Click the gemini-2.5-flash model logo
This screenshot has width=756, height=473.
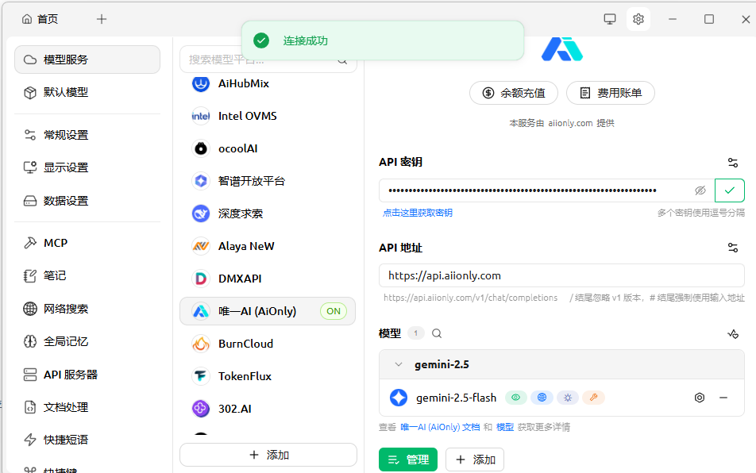[x=399, y=398]
